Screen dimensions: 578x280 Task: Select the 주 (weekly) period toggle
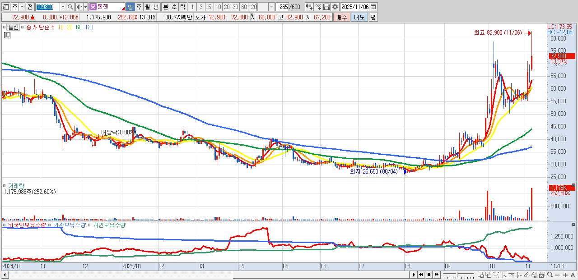tap(139, 7)
